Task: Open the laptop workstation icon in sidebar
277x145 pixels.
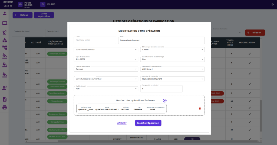Action: (5, 23)
